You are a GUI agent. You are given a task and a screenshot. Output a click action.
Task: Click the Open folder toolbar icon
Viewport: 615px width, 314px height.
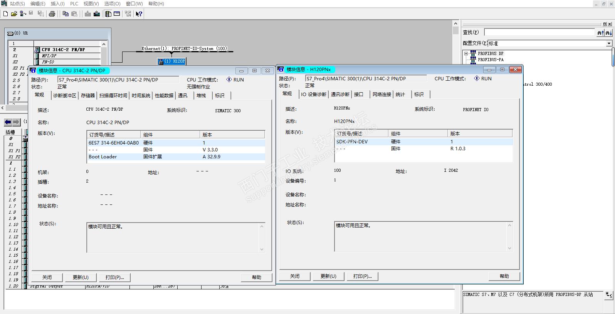tap(14, 14)
